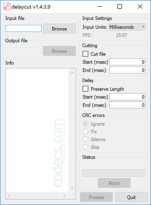The width and height of the screenshot is (151, 205).
Task: Click the Info scroll right arrow
Action: pos(64,195)
